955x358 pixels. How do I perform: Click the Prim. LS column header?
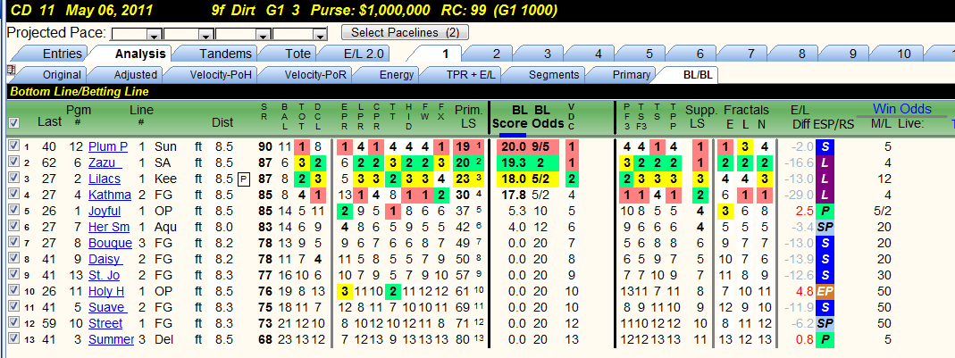point(468,116)
